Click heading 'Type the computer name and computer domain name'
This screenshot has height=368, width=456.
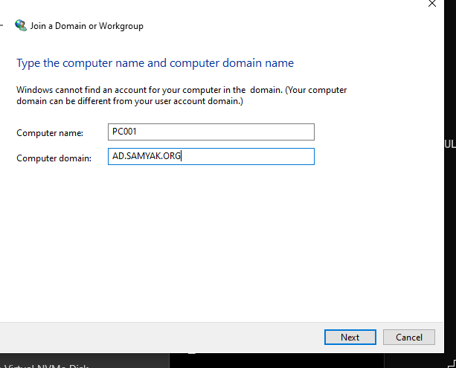(155, 63)
